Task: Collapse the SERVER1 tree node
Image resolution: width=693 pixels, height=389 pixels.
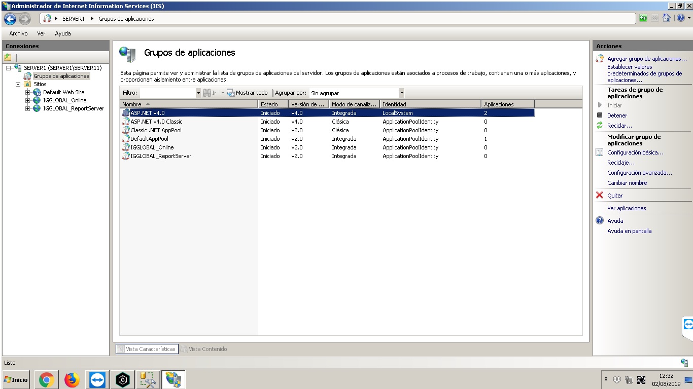Action: click(9, 68)
